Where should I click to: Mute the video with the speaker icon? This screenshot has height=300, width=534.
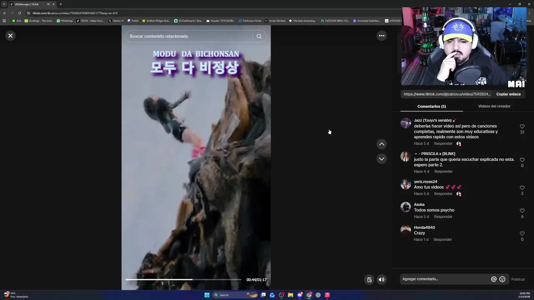click(381, 280)
